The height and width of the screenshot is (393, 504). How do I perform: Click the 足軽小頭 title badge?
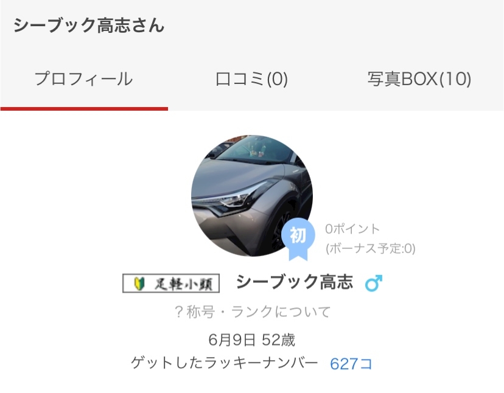(x=171, y=283)
